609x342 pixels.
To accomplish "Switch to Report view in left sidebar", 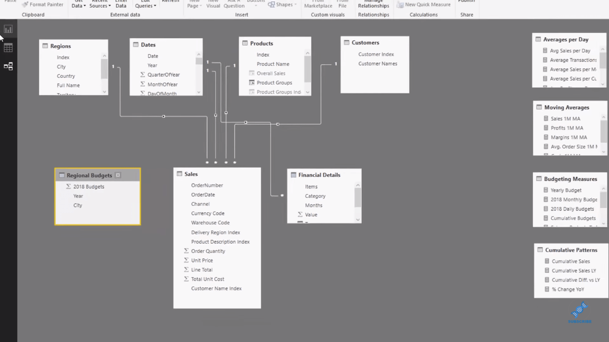I will (x=8, y=29).
